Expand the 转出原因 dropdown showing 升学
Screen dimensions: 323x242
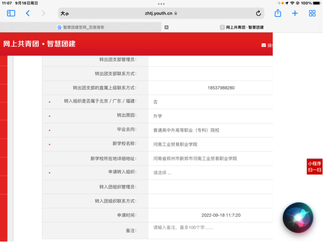[210, 116]
